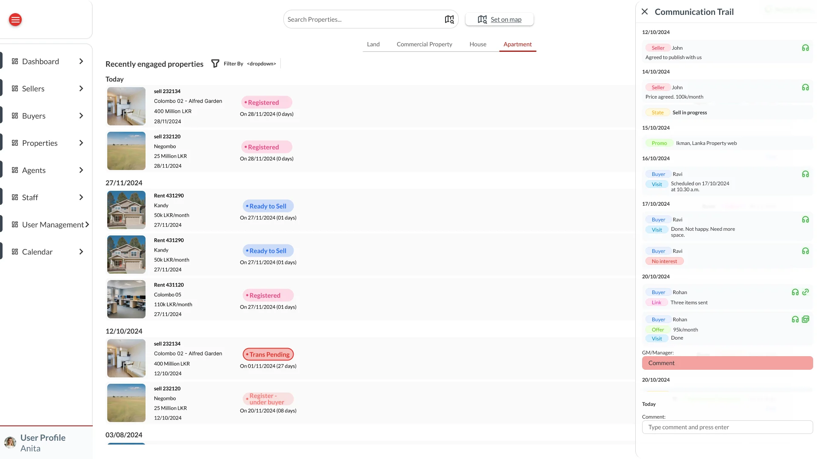Image resolution: width=817 pixels, height=459 pixels.
Task: Expand the Buyers menu chevron
Action: [81, 116]
